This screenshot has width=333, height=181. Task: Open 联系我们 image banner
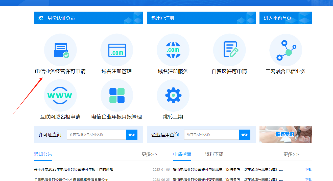(286, 135)
